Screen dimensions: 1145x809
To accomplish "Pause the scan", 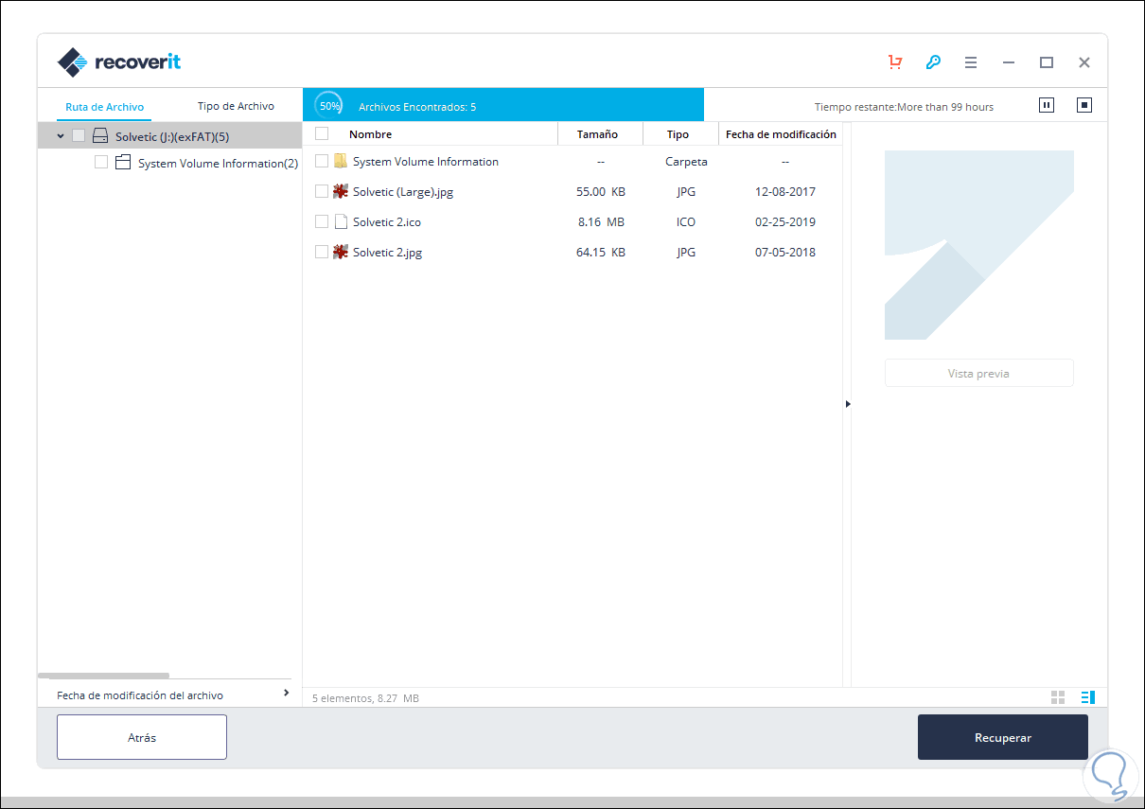I will tap(1047, 105).
